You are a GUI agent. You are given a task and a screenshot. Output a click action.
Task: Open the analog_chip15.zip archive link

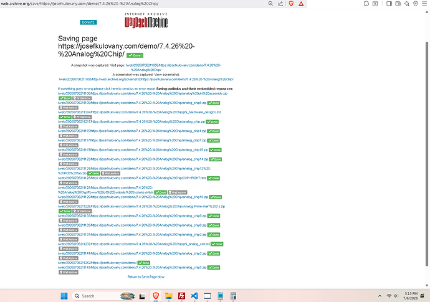[133, 150]
